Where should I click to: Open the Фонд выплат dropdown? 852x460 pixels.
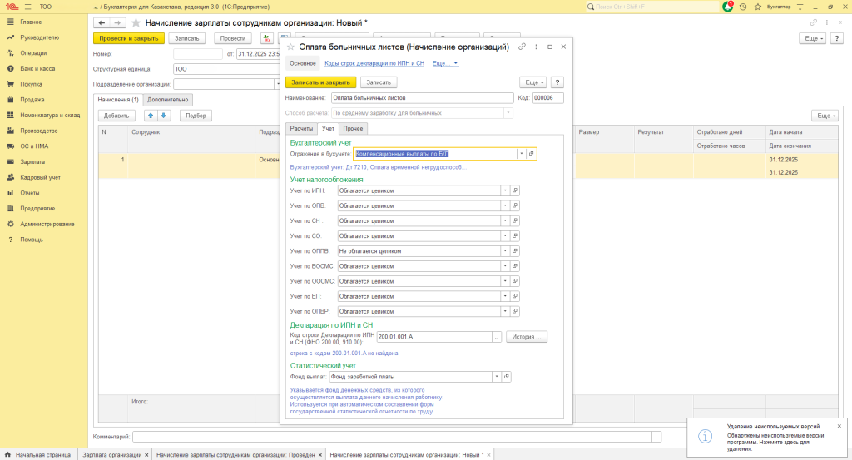click(497, 377)
